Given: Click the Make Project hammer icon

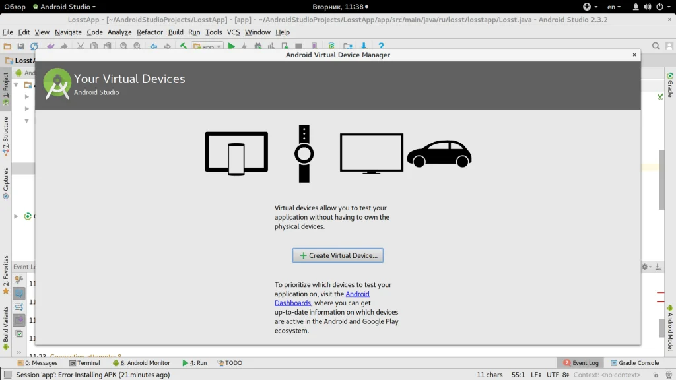Looking at the screenshot, I should [184, 46].
